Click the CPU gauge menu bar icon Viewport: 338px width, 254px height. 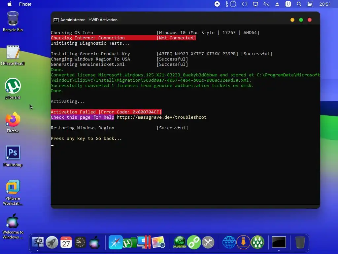point(231,4)
